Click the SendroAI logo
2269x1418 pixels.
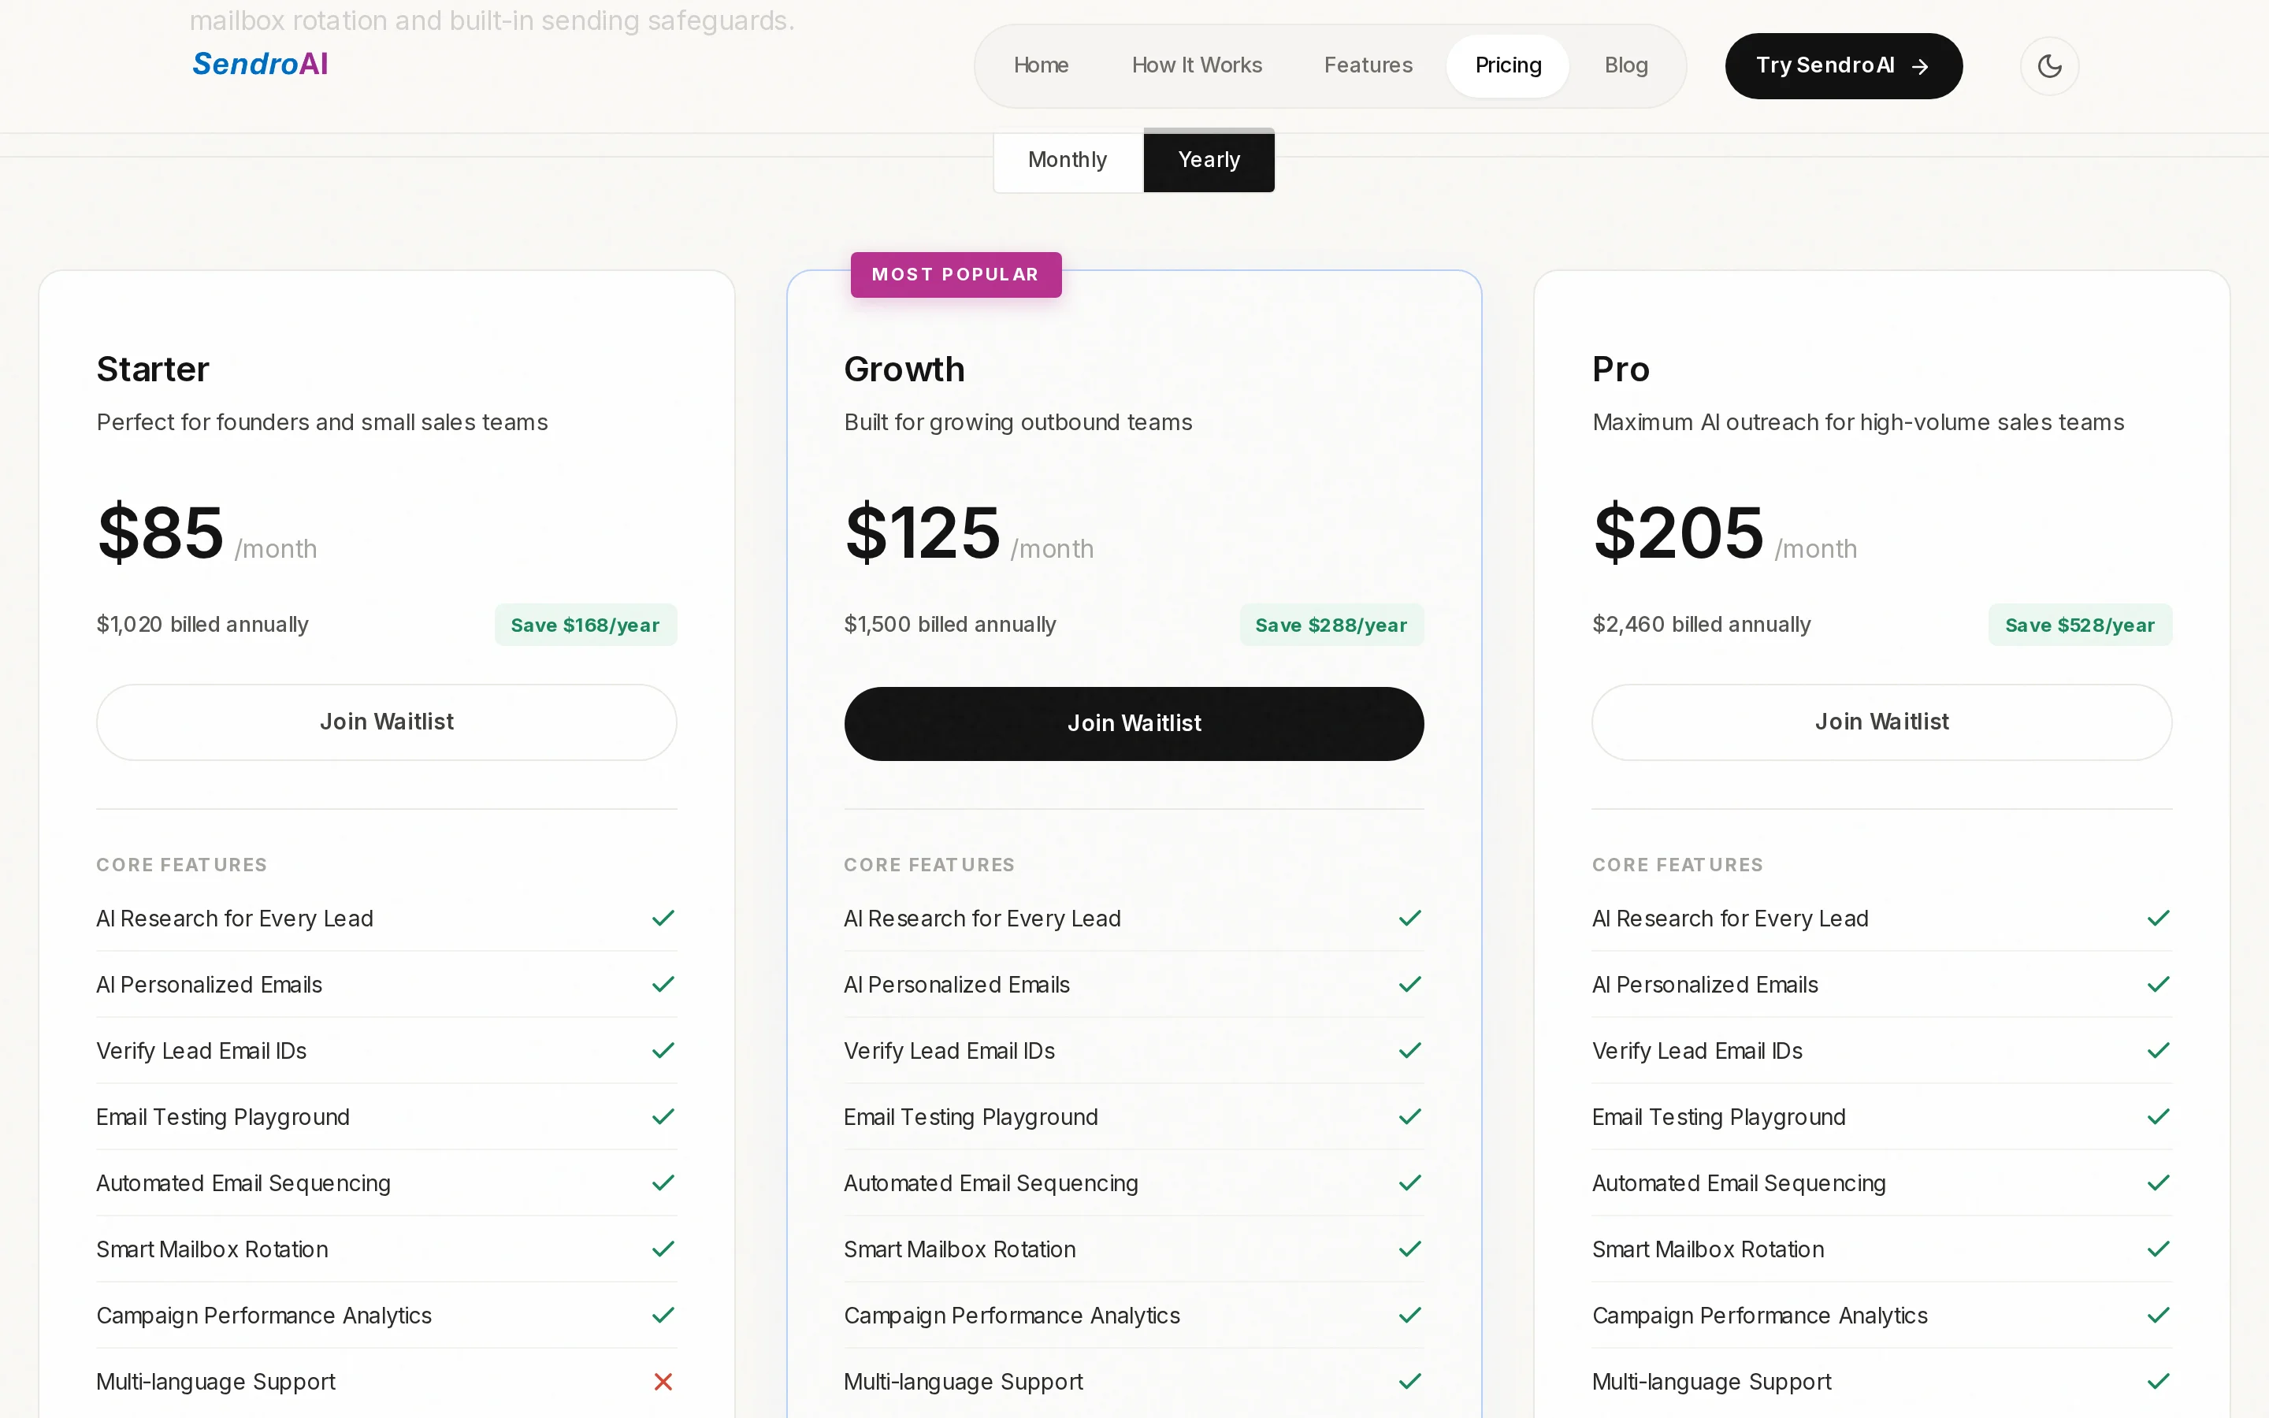point(260,64)
